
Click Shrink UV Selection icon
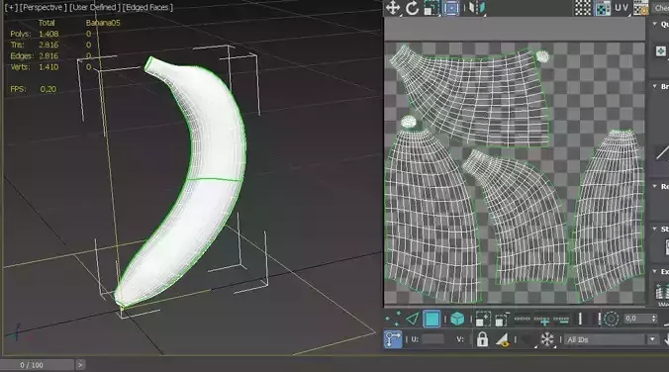502,319
